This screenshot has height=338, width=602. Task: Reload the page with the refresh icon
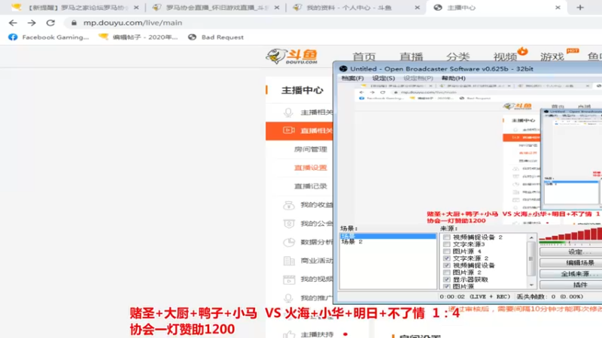tap(50, 23)
